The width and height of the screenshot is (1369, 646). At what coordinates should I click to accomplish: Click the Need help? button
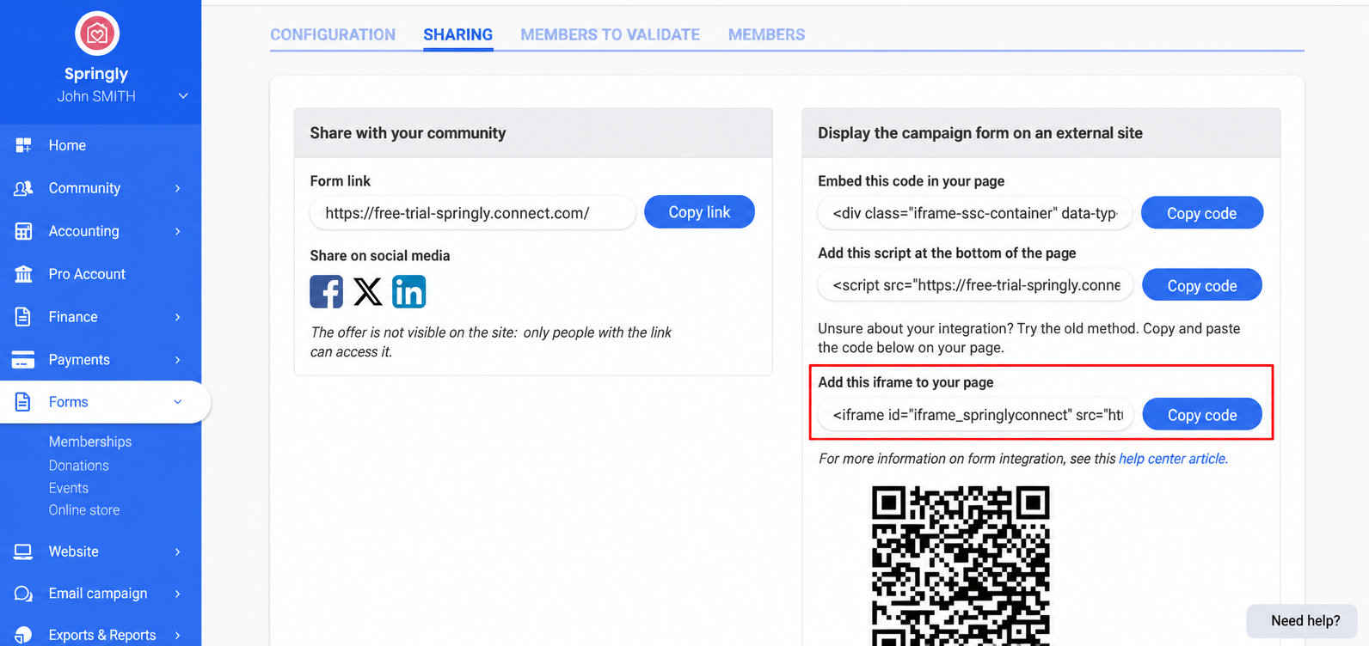pyautogui.click(x=1304, y=621)
